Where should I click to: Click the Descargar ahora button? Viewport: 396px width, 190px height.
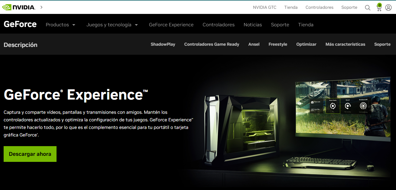30,154
